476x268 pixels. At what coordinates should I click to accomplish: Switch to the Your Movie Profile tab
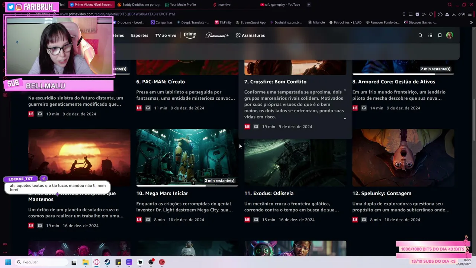180,4
